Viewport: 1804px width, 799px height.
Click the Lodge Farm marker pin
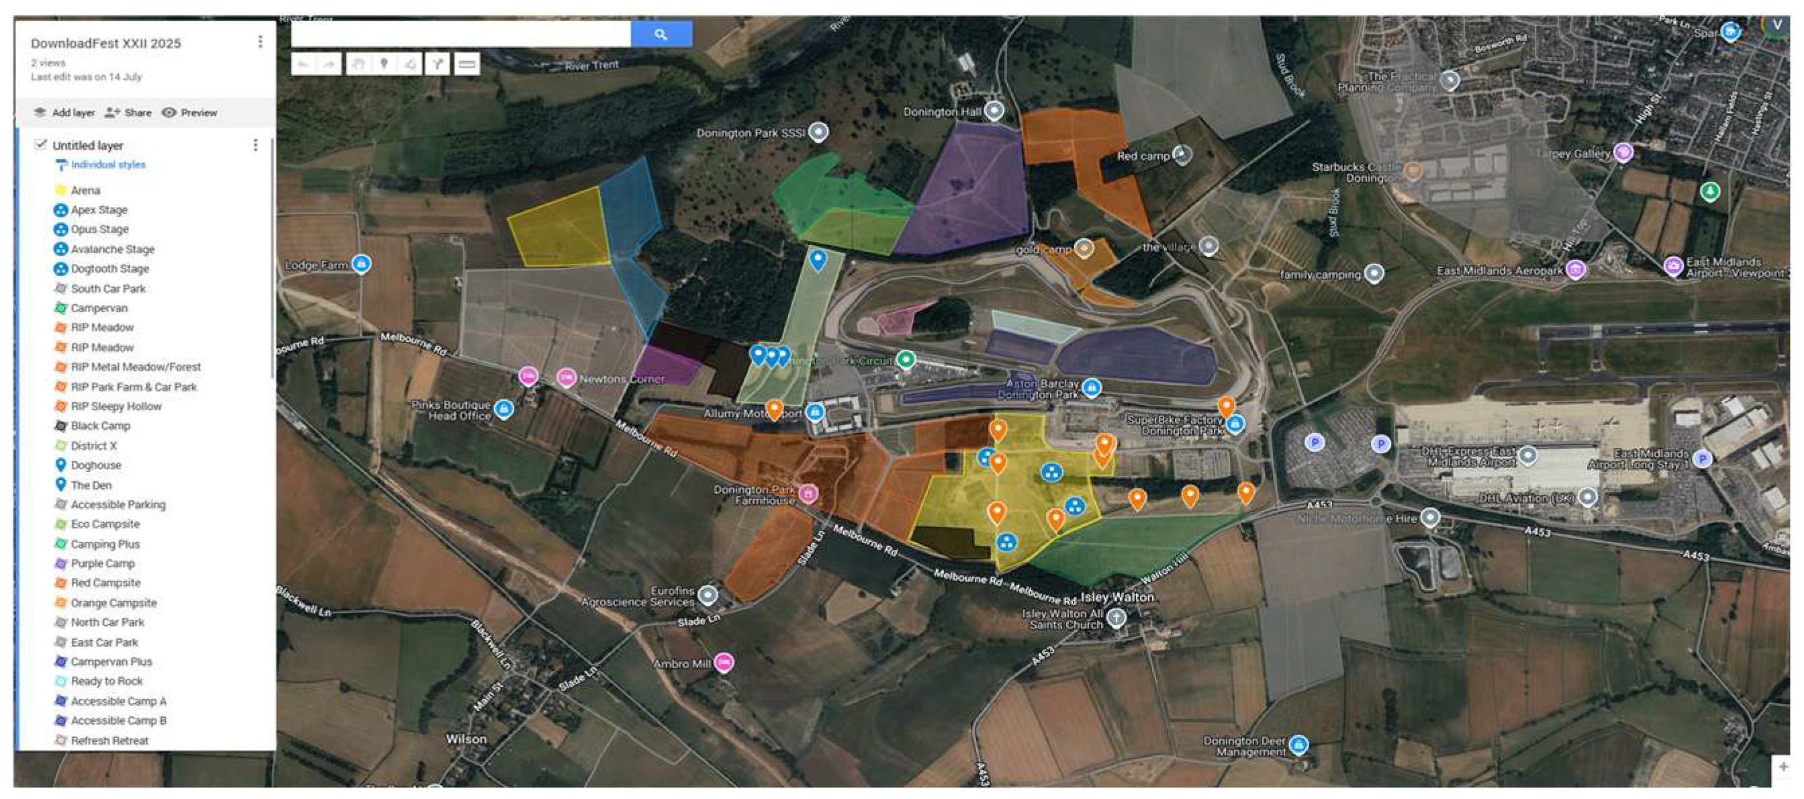click(361, 264)
